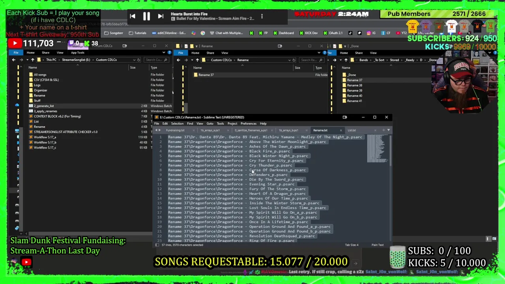
Task: Click the Search Custom CDLCs field
Action: click(x=157, y=60)
